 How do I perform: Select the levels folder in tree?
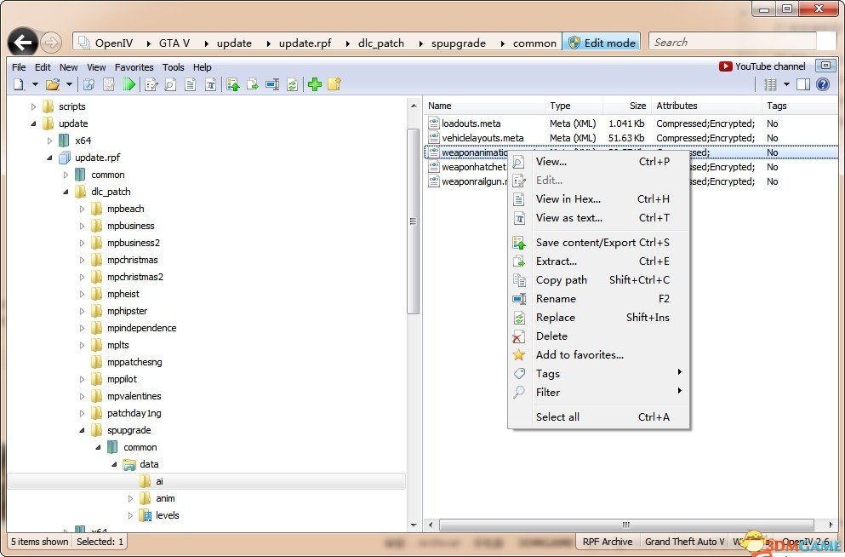pyautogui.click(x=167, y=515)
